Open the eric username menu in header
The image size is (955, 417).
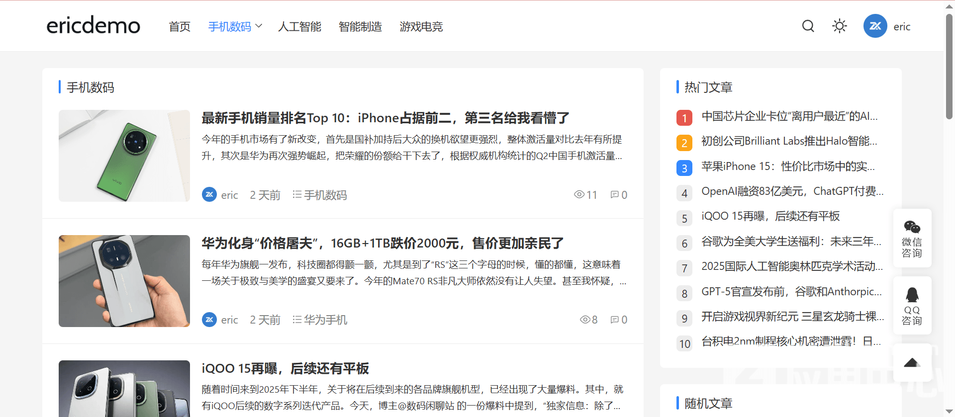click(x=902, y=27)
